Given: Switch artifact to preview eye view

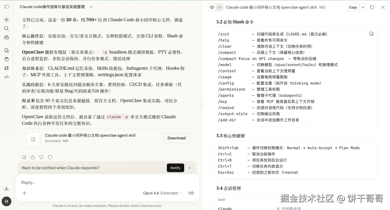Looking at the screenshot, I should click(212, 7).
